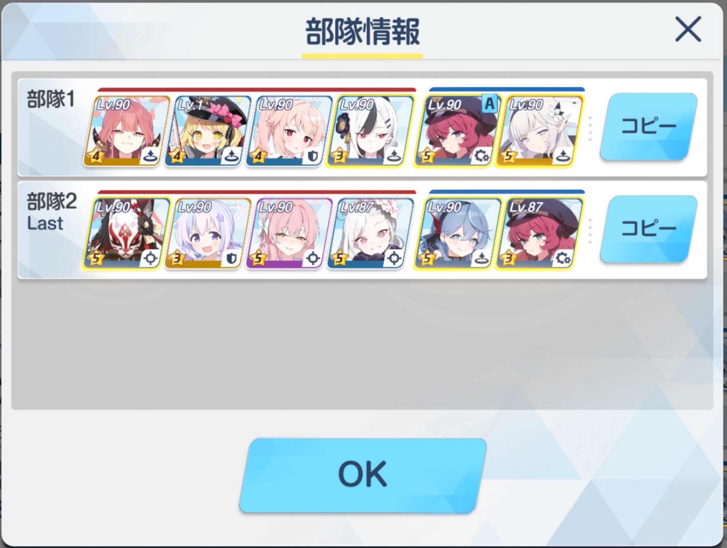Click the horned red-haired Lv.90 character
Screen dimensions: 727x548
(x=126, y=131)
